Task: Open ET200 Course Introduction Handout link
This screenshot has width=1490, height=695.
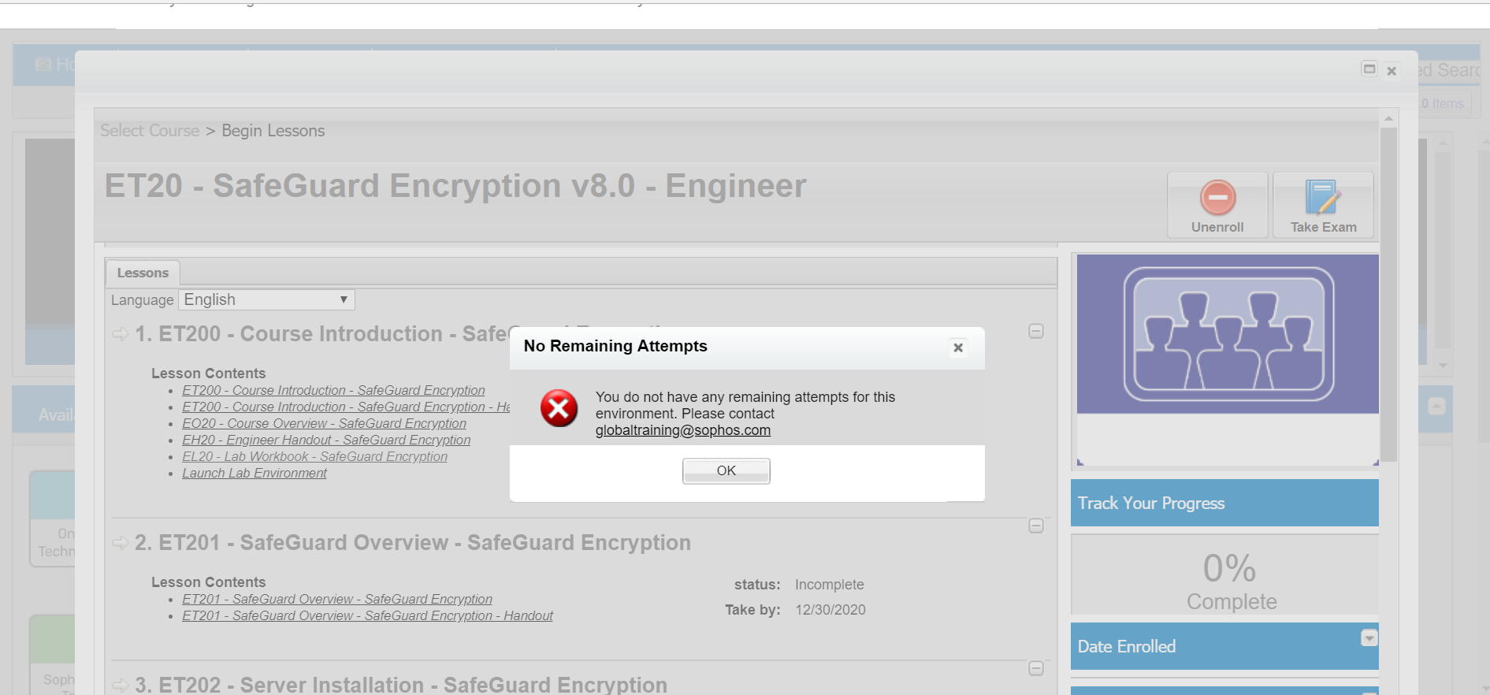Action: click(346, 407)
